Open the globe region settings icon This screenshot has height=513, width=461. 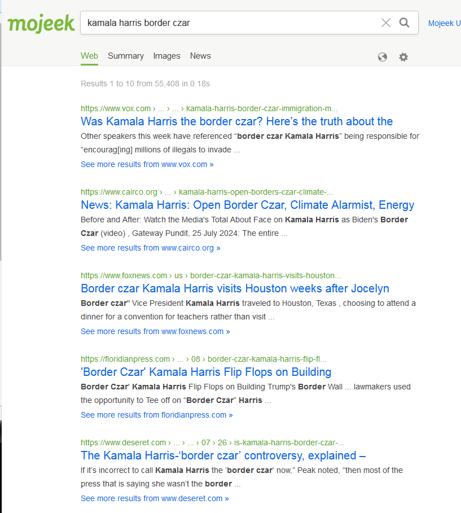coord(383,57)
